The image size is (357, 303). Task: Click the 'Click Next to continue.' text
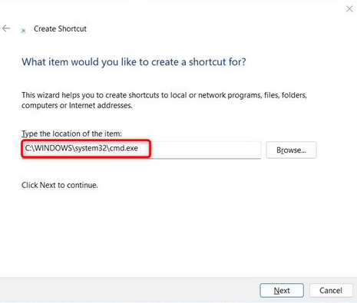60,185
